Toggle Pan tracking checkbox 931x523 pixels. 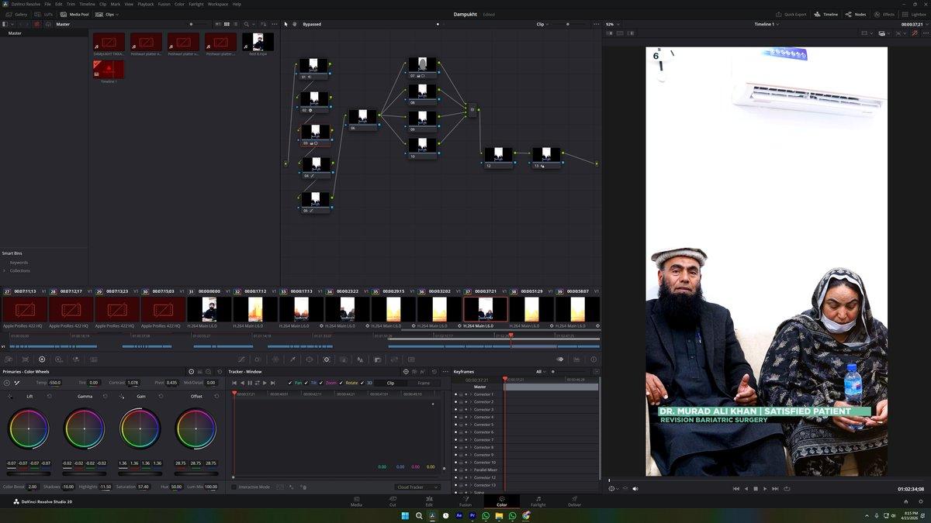290,383
